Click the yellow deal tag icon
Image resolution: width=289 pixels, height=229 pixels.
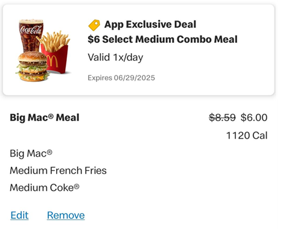click(x=94, y=25)
